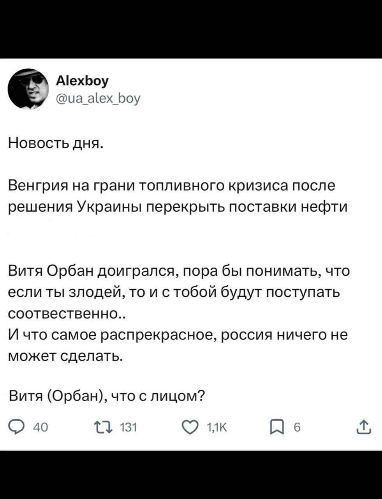Click the bookmark count 6
The width and height of the screenshot is (382, 499).
297,428
